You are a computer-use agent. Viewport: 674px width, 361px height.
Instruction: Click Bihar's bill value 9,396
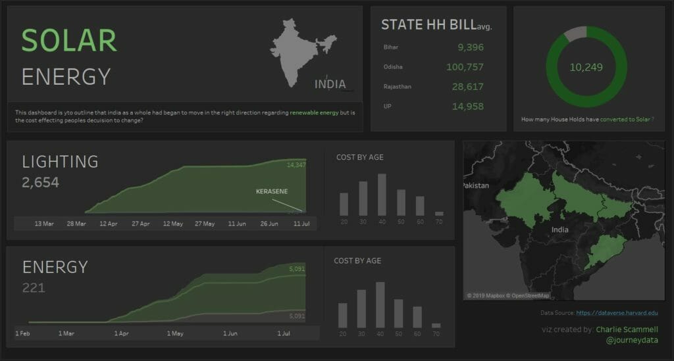470,47
